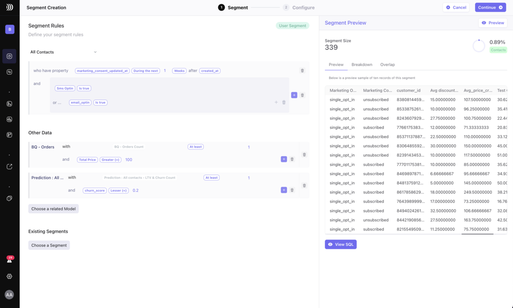513x308 pixels.
Task: Click Choose a related Model
Action: 53,209
